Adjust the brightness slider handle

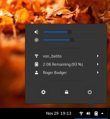(x=72, y=40)
